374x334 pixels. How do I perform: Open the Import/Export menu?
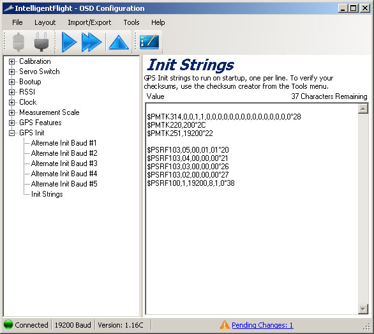(89, 22)
